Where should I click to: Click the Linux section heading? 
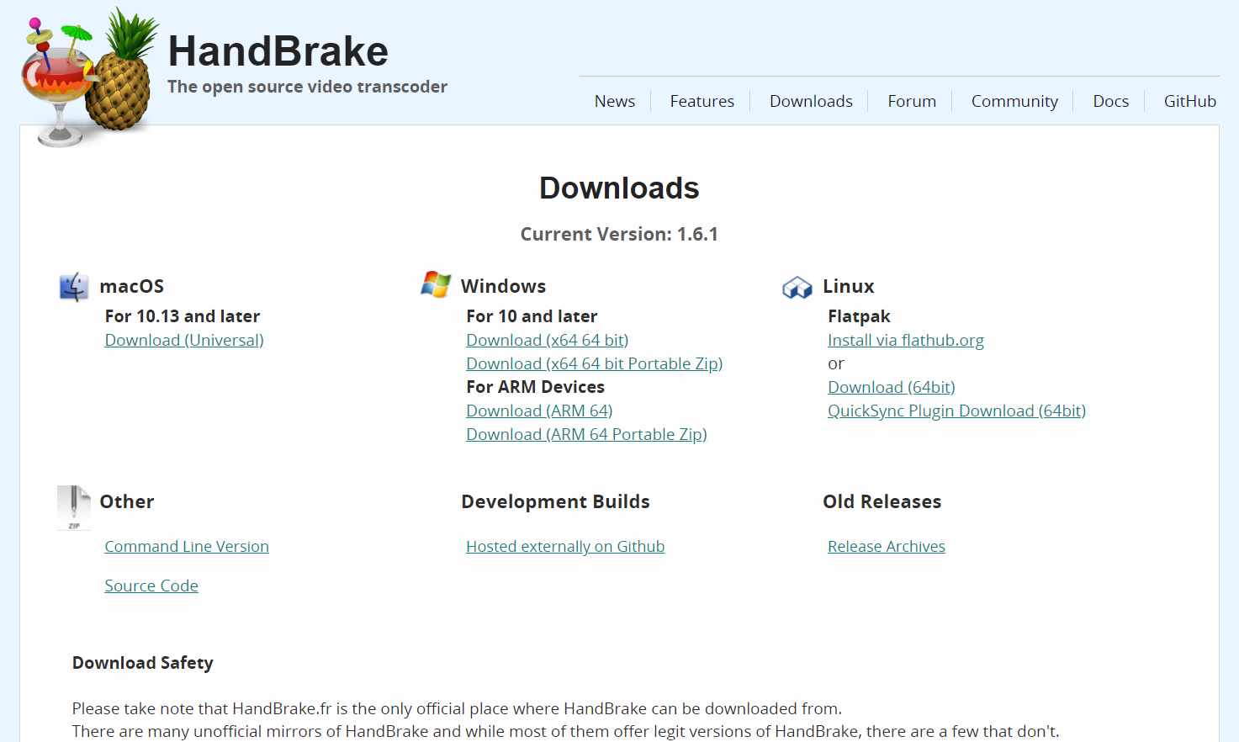pyautogui.click(x=849, y=286)
